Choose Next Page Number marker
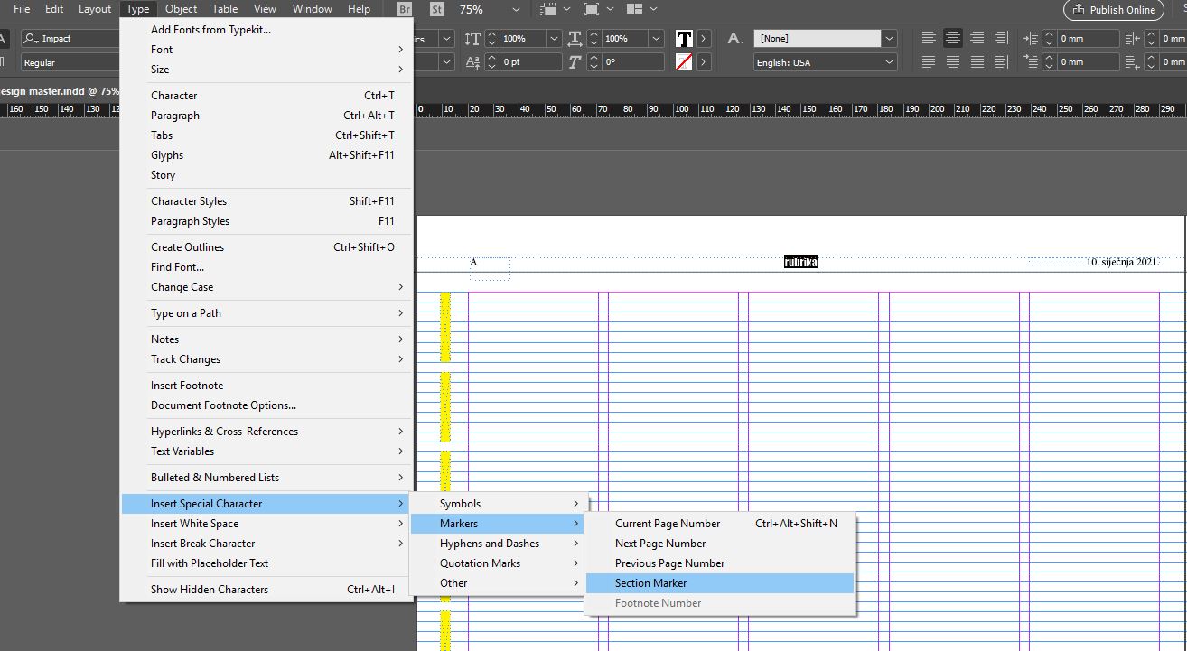The height and width of the screenshot is (651, 1187). click(720, 544)
